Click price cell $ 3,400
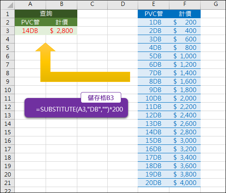The height and width of the screenshot is (193, 226). point(185,158)
